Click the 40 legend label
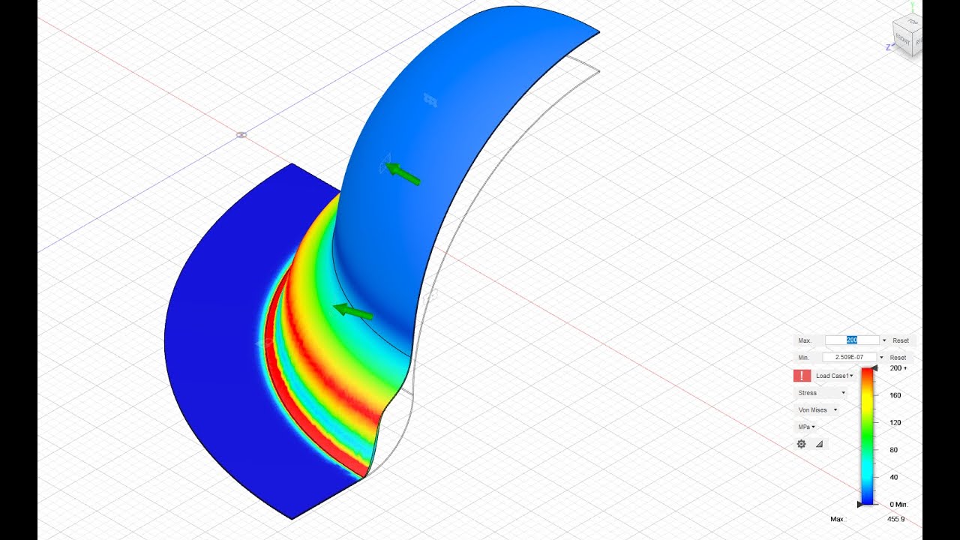Image resolution: width=960 pixels, height=540 pixels. point(893,477)
